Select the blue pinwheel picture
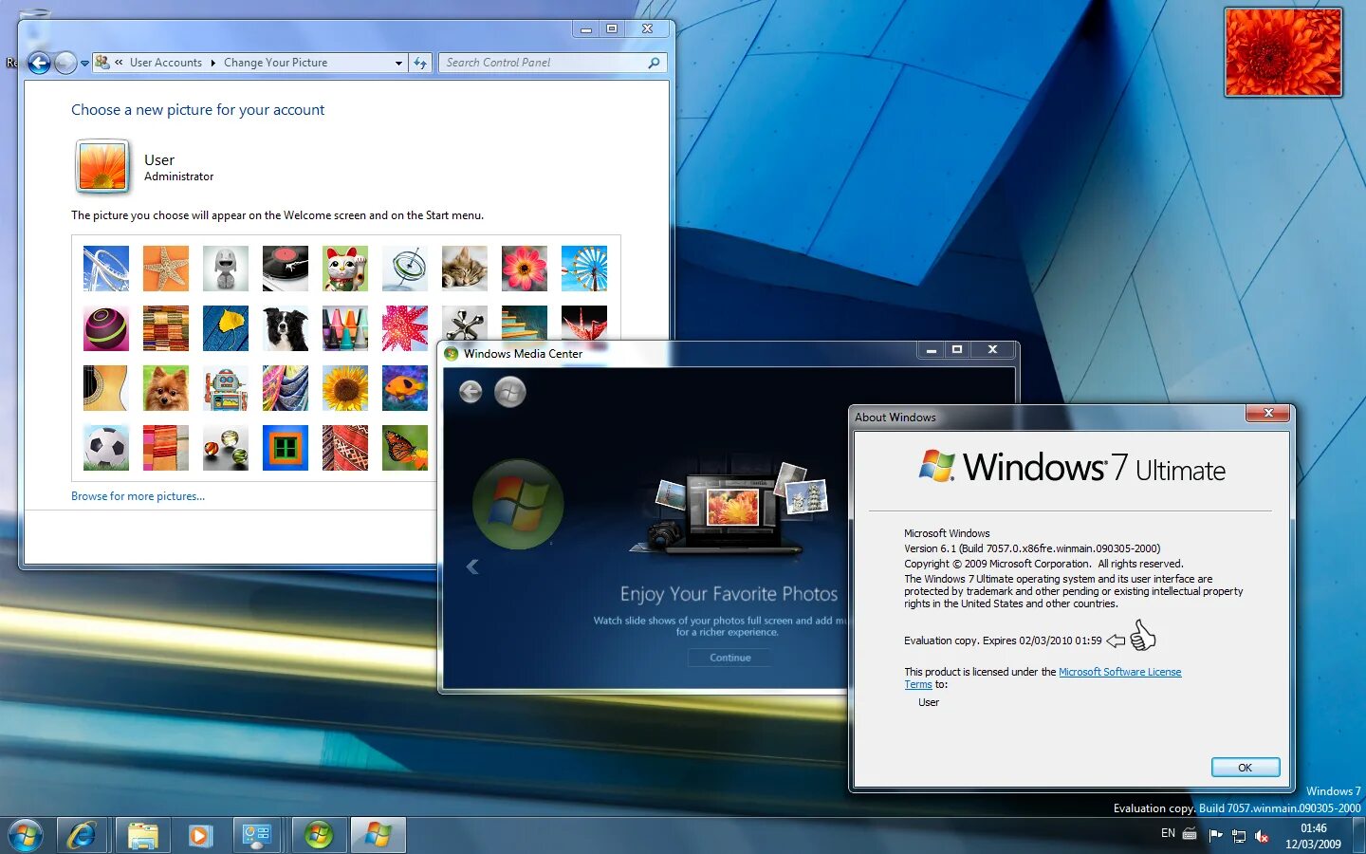1366x854 pixels. click(x=583, y=269)
